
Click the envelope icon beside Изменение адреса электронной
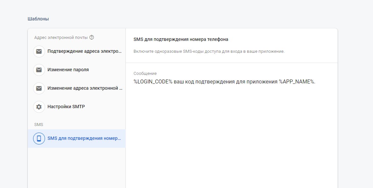pyautogui.click(x=39, y=88)
